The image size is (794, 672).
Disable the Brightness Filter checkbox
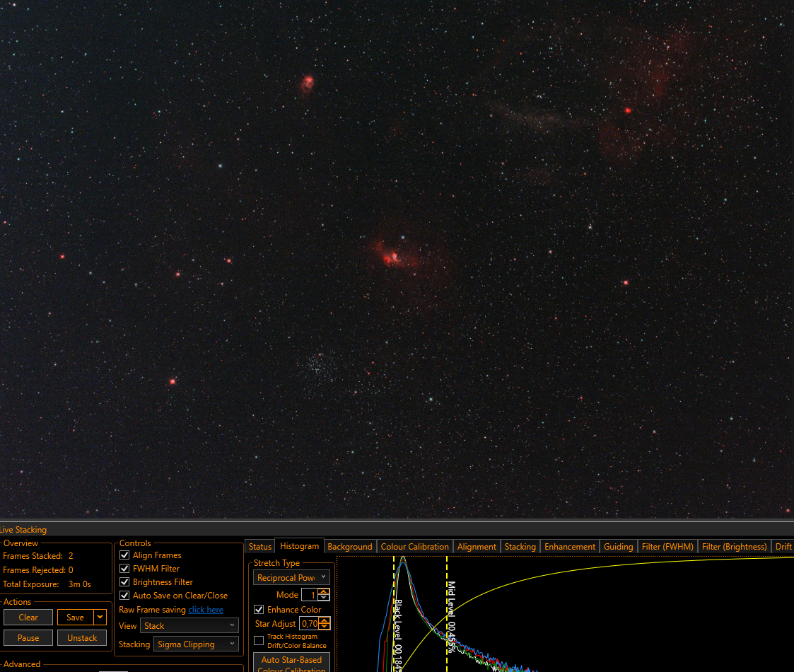[x=124, y=581]
